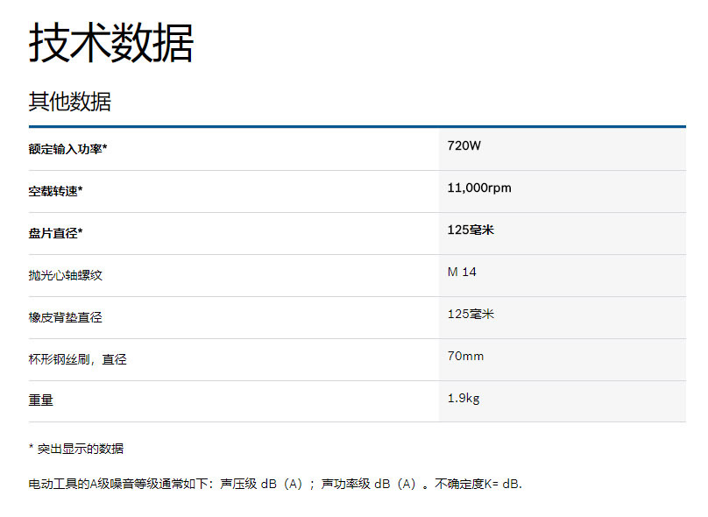The height and width of the screenshot is (517, 708).
Task: Click the 突出显示的数据 footnote text
Action: tap(81, 449)
